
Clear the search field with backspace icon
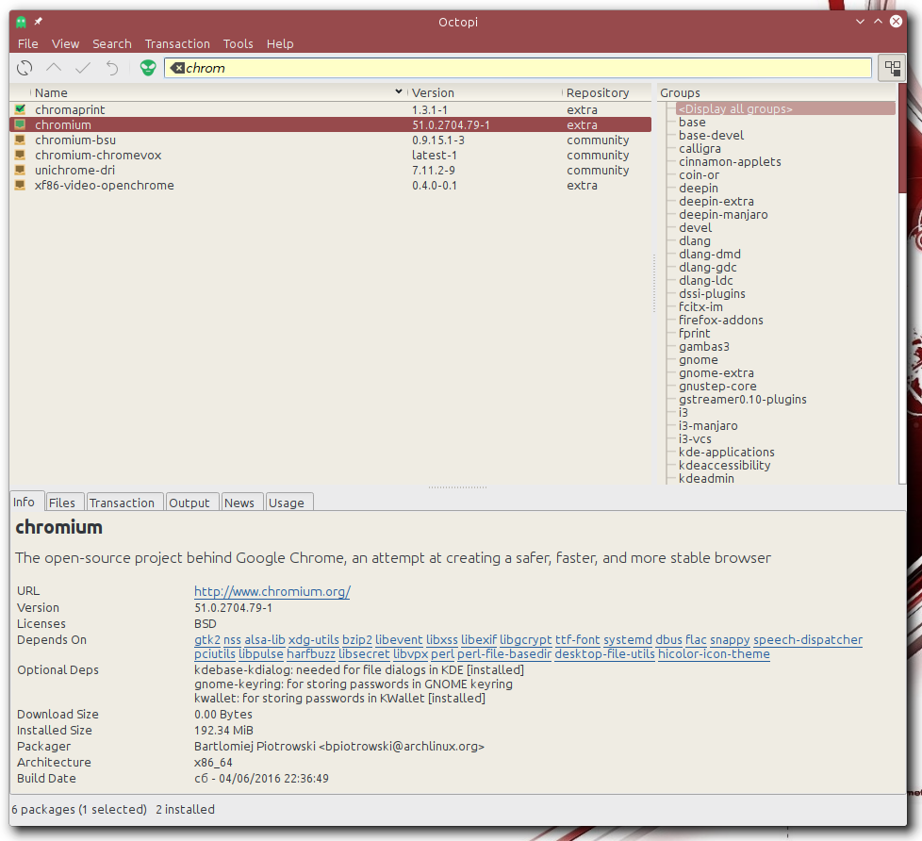click(177, 68)
